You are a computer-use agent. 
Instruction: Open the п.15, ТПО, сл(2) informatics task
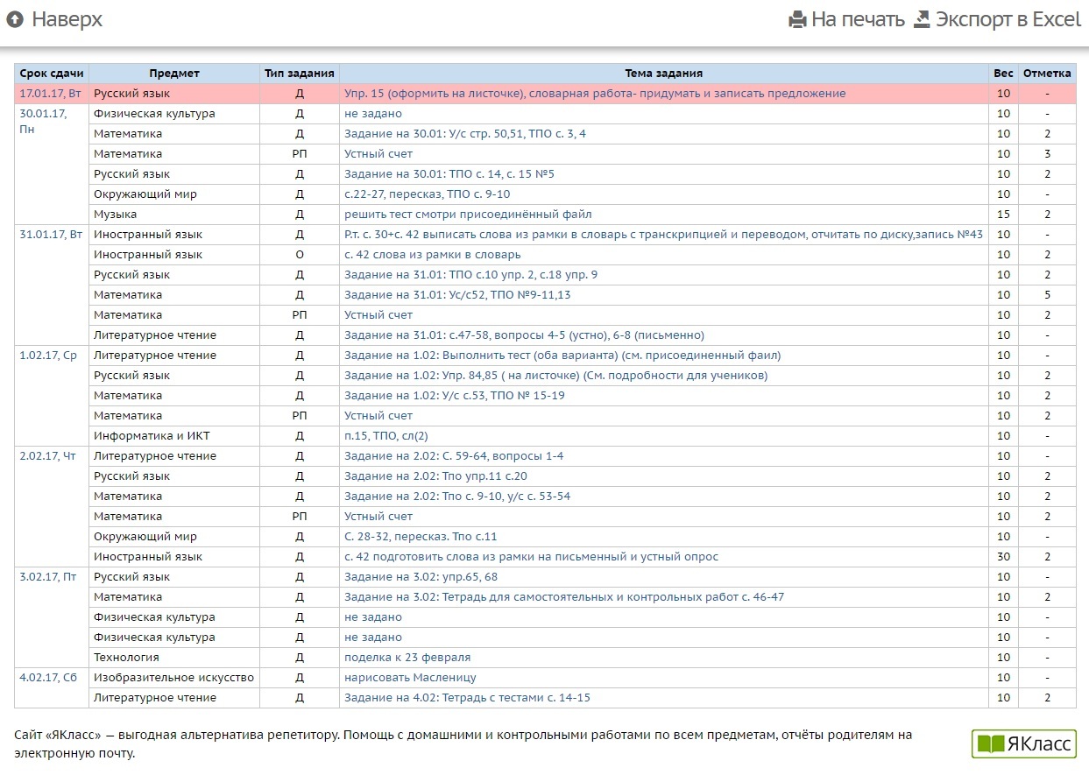tap(385, 436)
